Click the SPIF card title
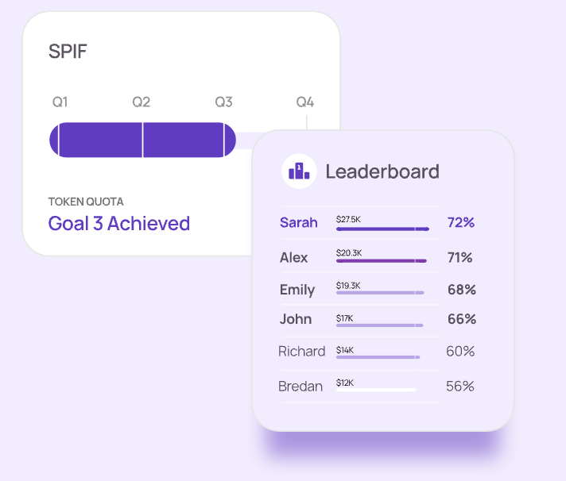566x481 pixels. pyautogui.click(x=68, y=52)
